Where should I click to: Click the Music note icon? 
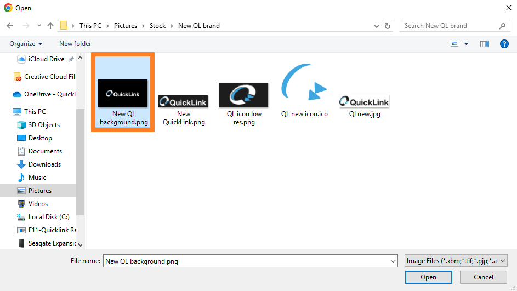(21, 178)
